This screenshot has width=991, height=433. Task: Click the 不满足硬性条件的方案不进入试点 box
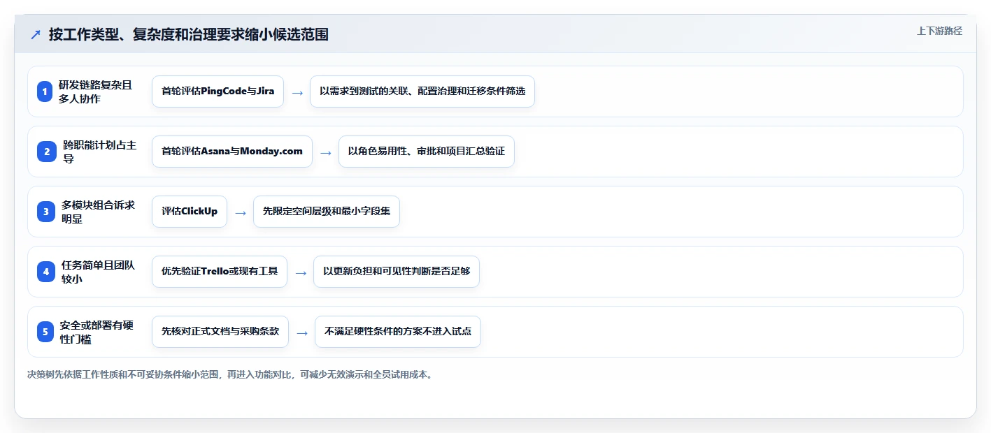tap(398, 332)
